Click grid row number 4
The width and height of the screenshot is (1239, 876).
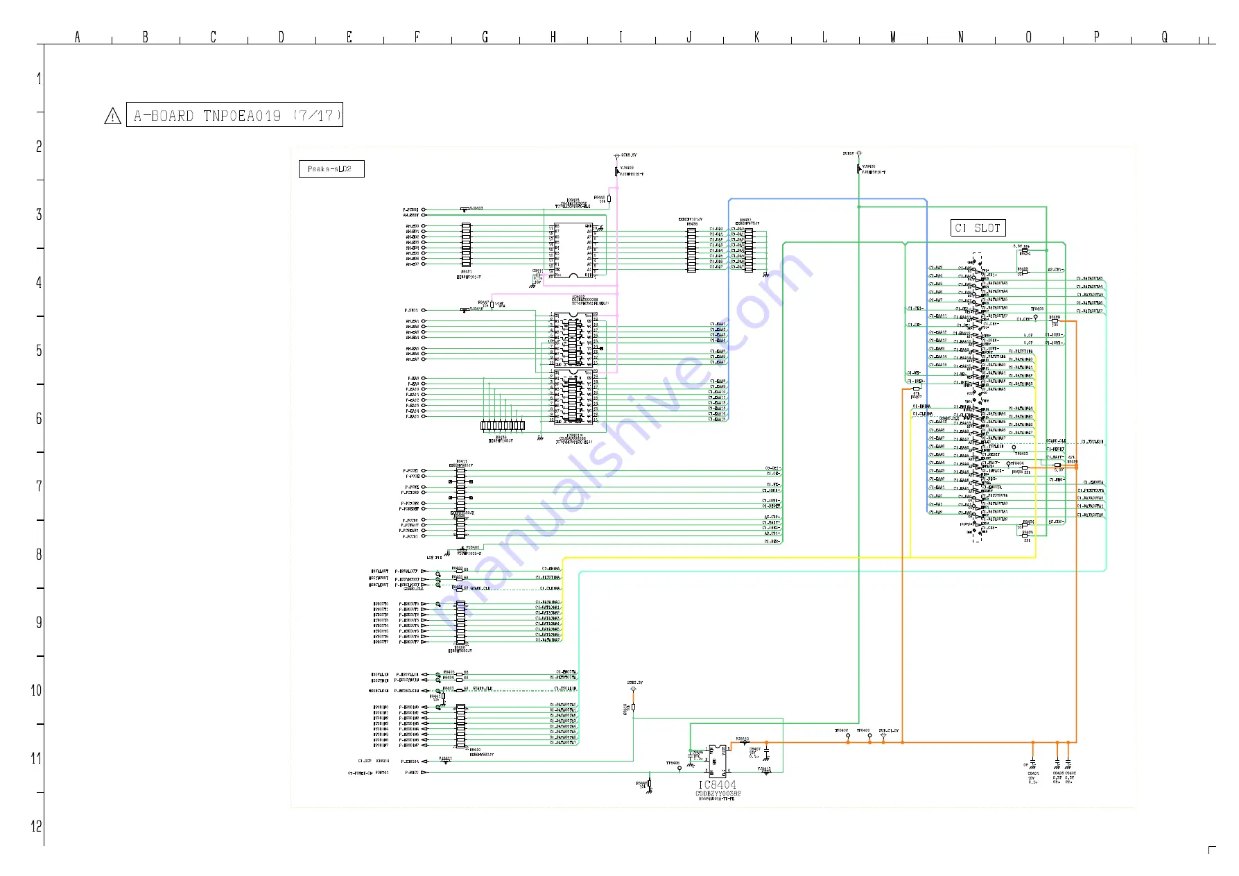click(x=39, y=283)
